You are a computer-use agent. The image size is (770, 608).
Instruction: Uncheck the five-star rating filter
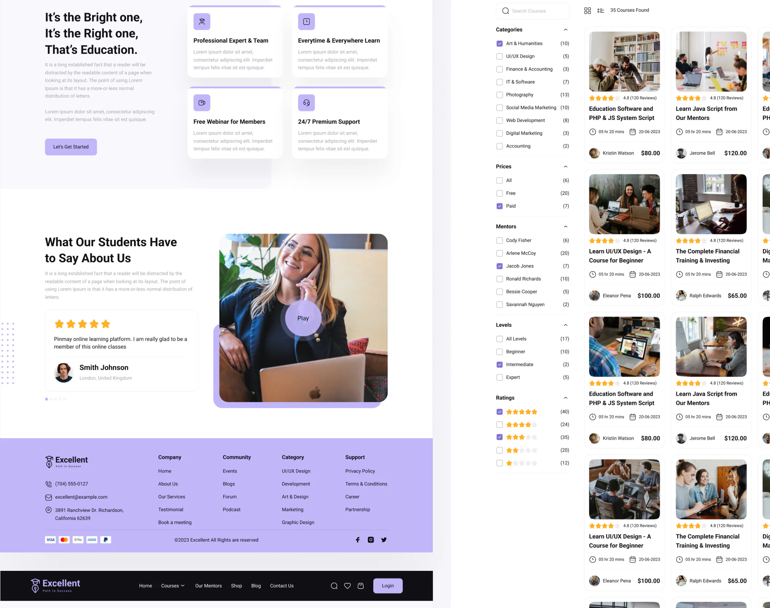tap(499, 412)
